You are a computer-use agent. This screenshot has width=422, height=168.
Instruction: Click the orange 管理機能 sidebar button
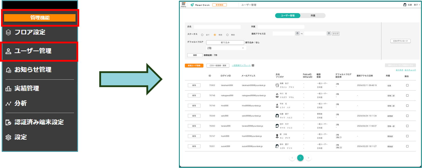[x=40, y=18]
